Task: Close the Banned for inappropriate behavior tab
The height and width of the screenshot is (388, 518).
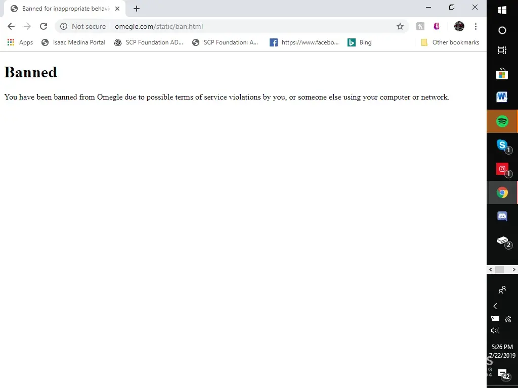Action: 117,9
